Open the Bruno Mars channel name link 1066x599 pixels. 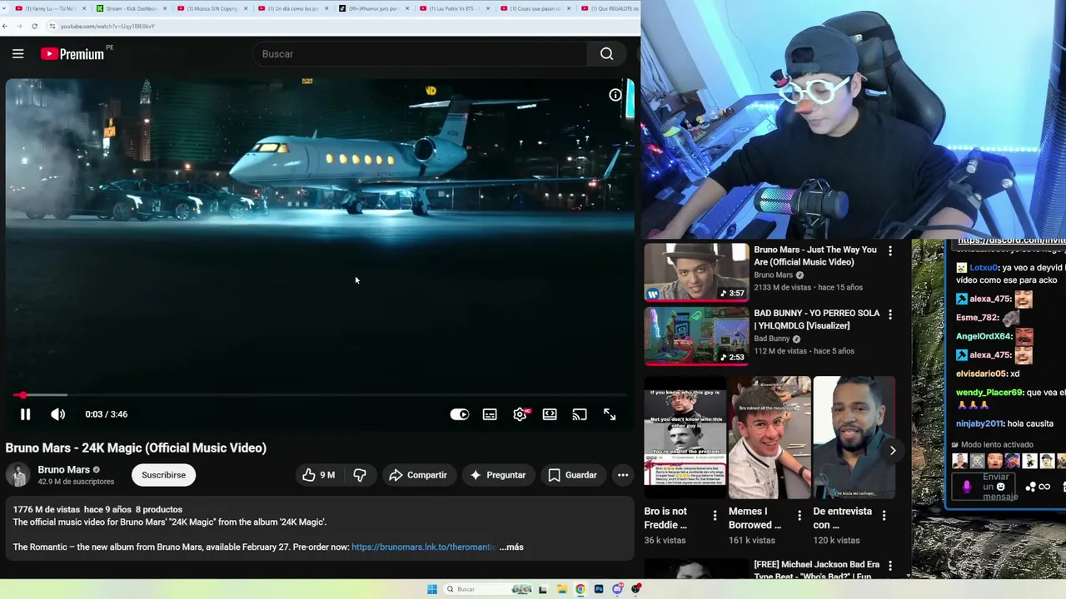tap(63, 469)
